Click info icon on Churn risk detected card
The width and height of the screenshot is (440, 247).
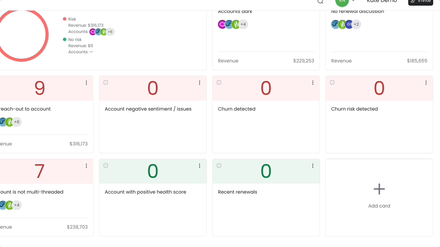click(332, 83)
